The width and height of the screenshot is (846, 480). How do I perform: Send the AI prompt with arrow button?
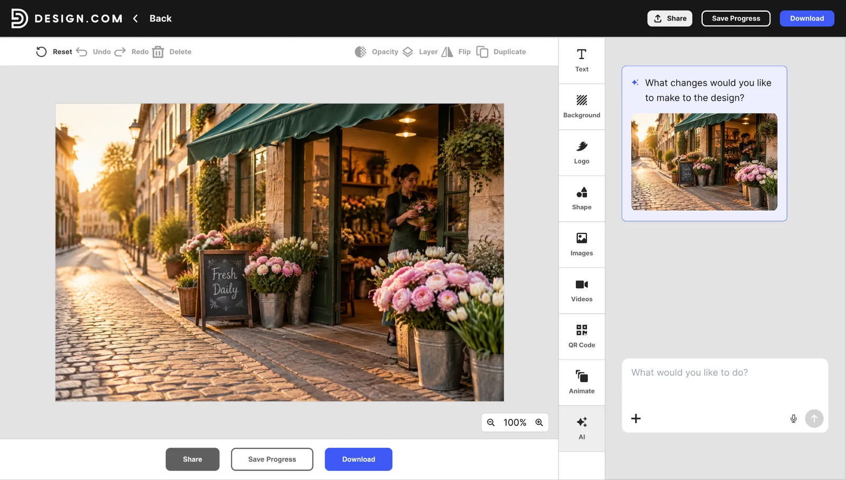tap(814, 419)
